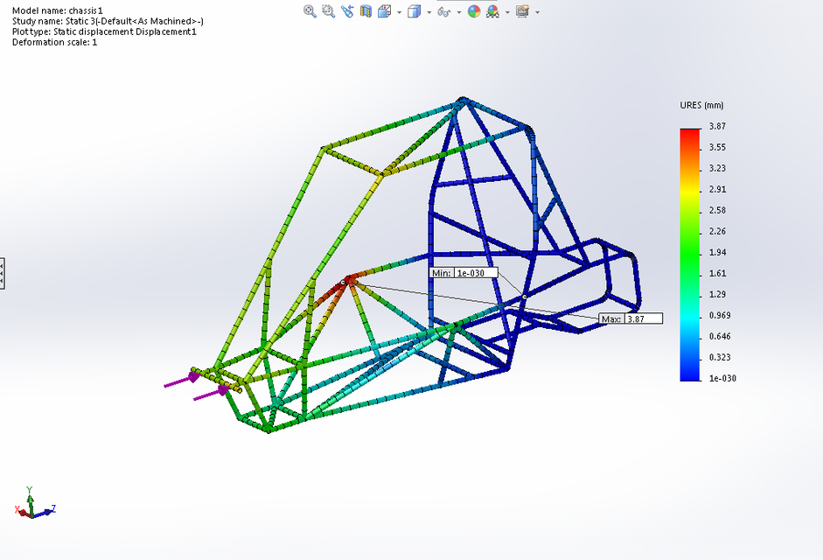This screenshot has height=560, width=823.
Task: Click the URES color legend scale
Action: coord(691,252)
